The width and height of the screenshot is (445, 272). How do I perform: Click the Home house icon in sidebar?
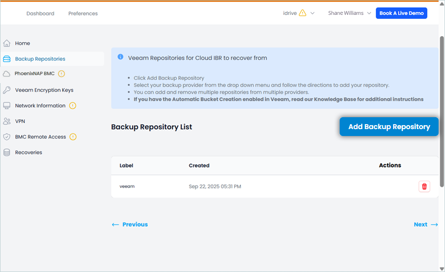coord(7,43)
